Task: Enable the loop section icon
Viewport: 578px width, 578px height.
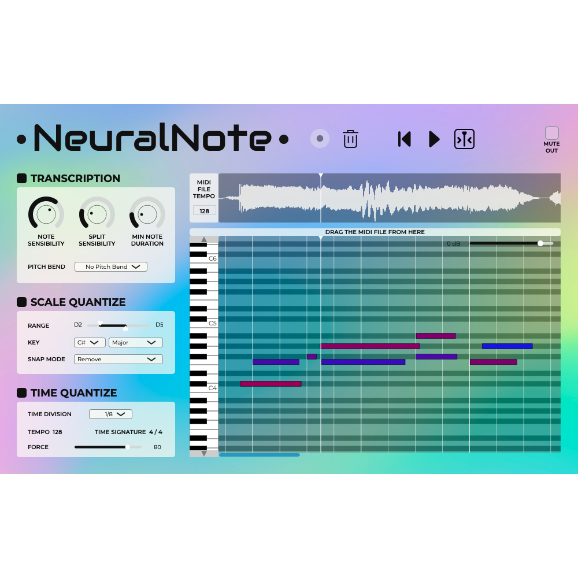Action: [464, 139]
